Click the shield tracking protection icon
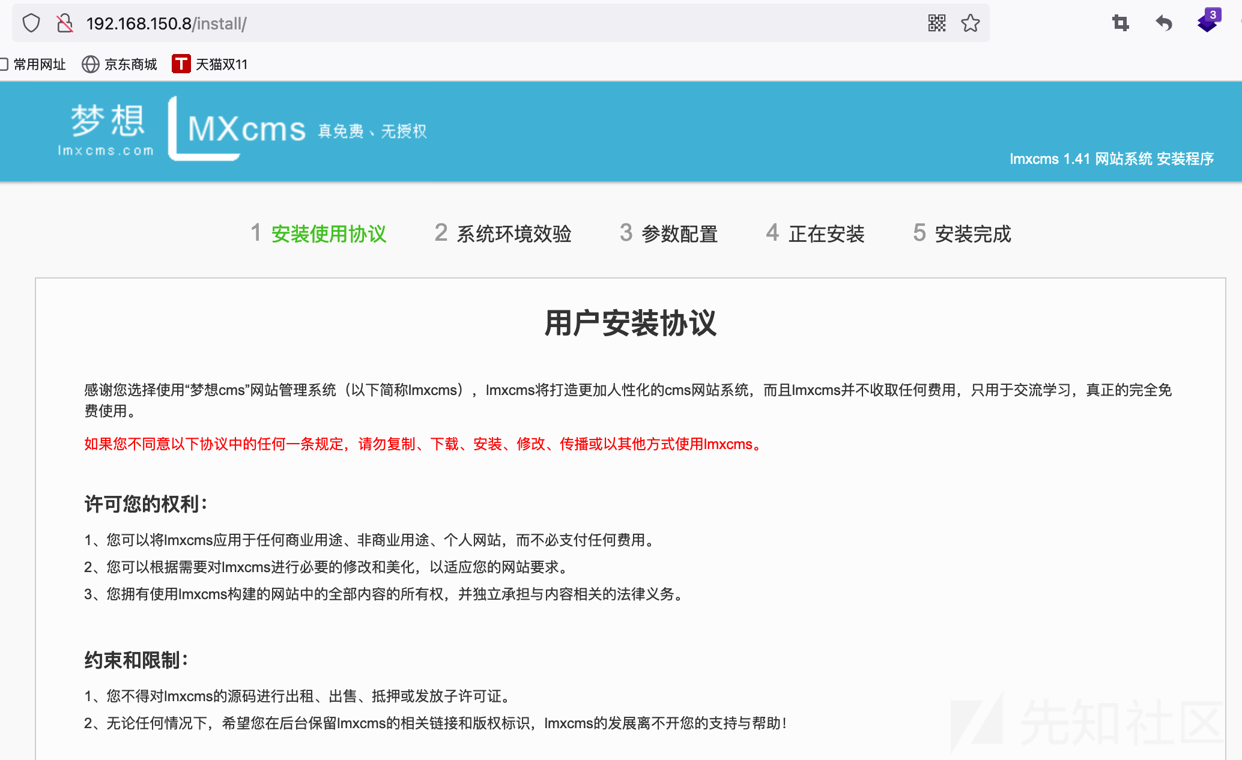Viewport: 1242px width, 760px height. 31,23
